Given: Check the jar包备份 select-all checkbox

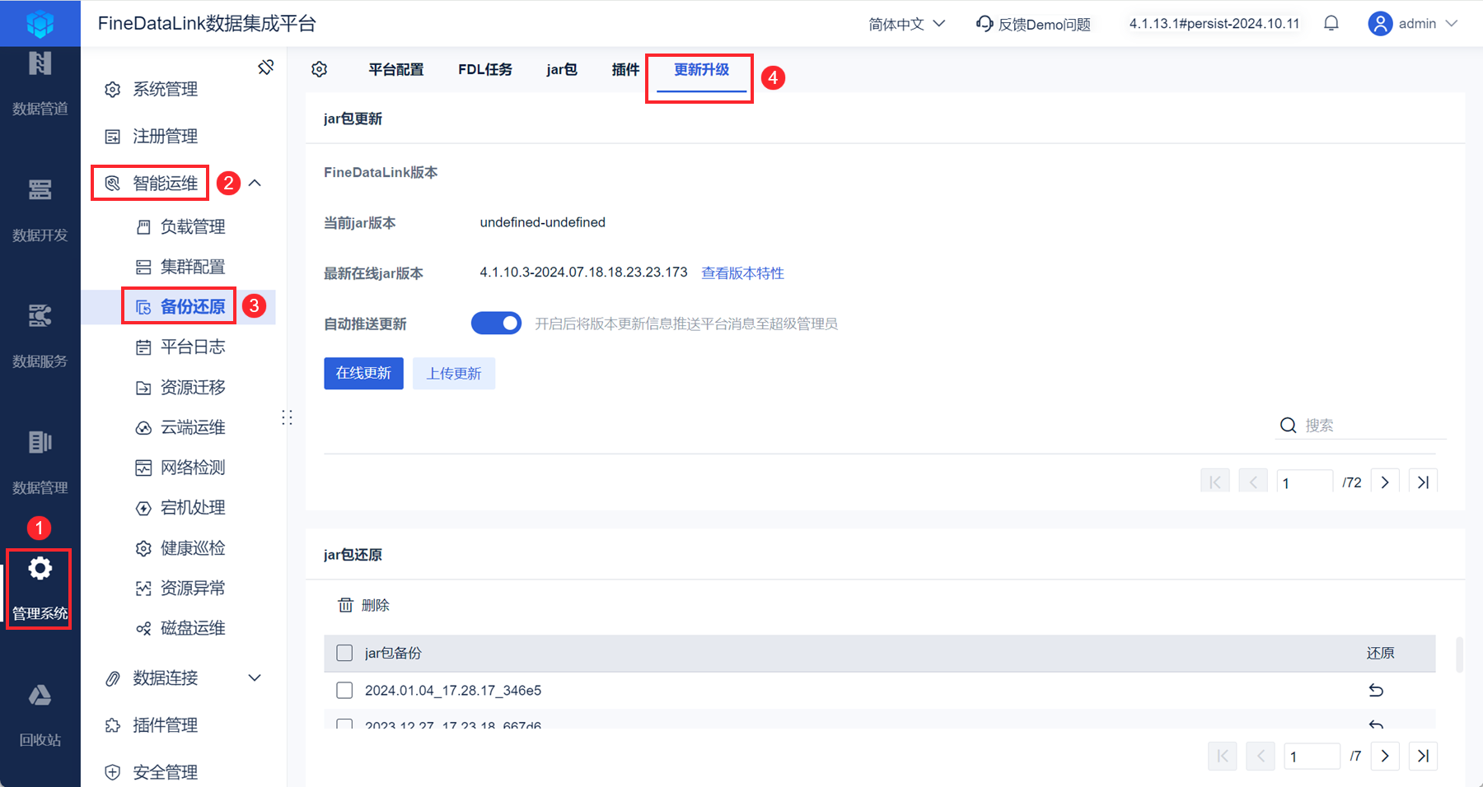Looking at the screenshot, I should tap(344, 653).
